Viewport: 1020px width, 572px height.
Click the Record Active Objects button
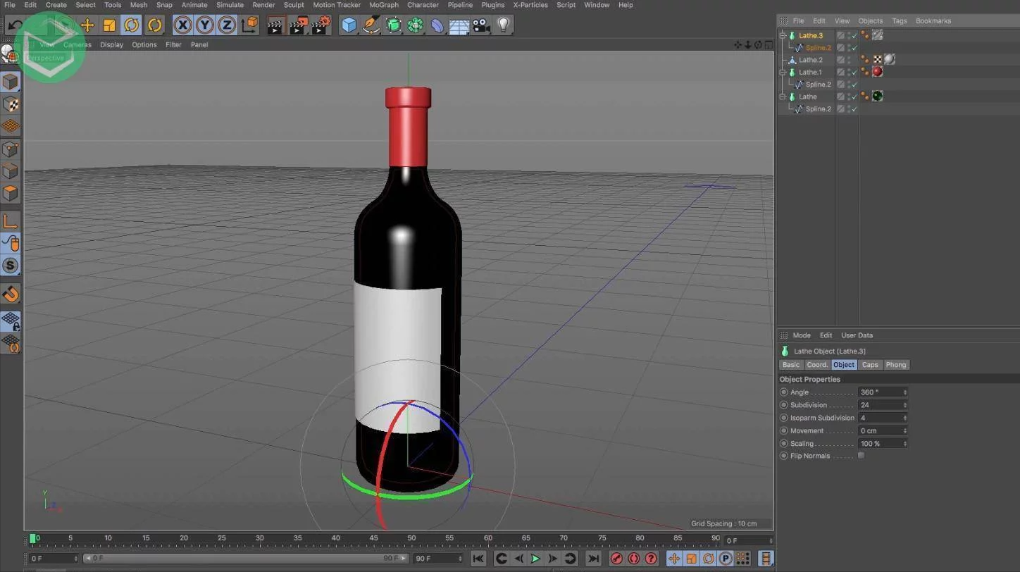(x=616, y=559)
